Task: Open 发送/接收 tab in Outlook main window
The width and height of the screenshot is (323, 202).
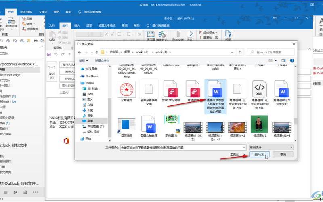Action: (26, 12)
